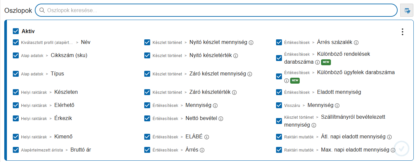The height and width of the screenshot is (162, 416).
Task: Uncheck the Cikkszám (sku) column
Action: 16,55
